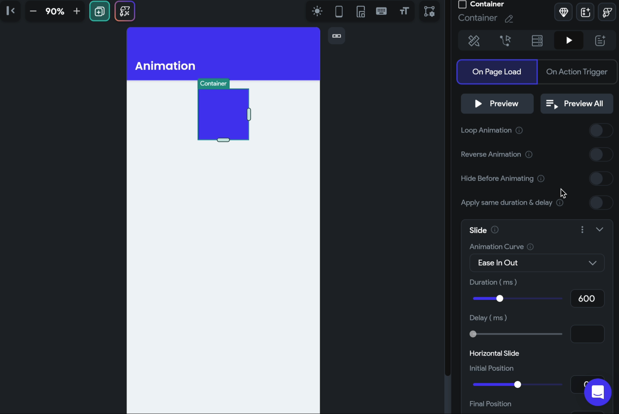
Task: Click the container bottom resize handle
Action: coord(223,140)
